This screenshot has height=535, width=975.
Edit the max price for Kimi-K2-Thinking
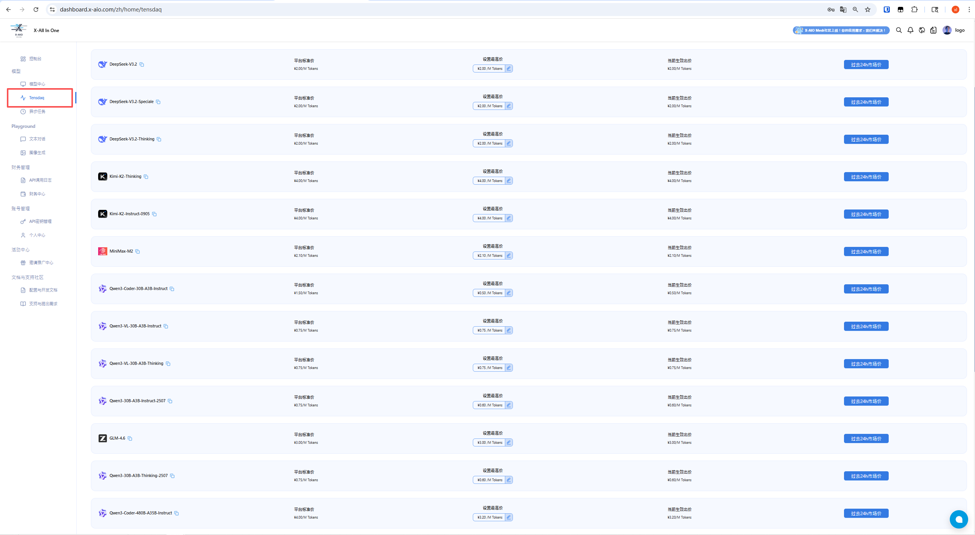[509, 181]
